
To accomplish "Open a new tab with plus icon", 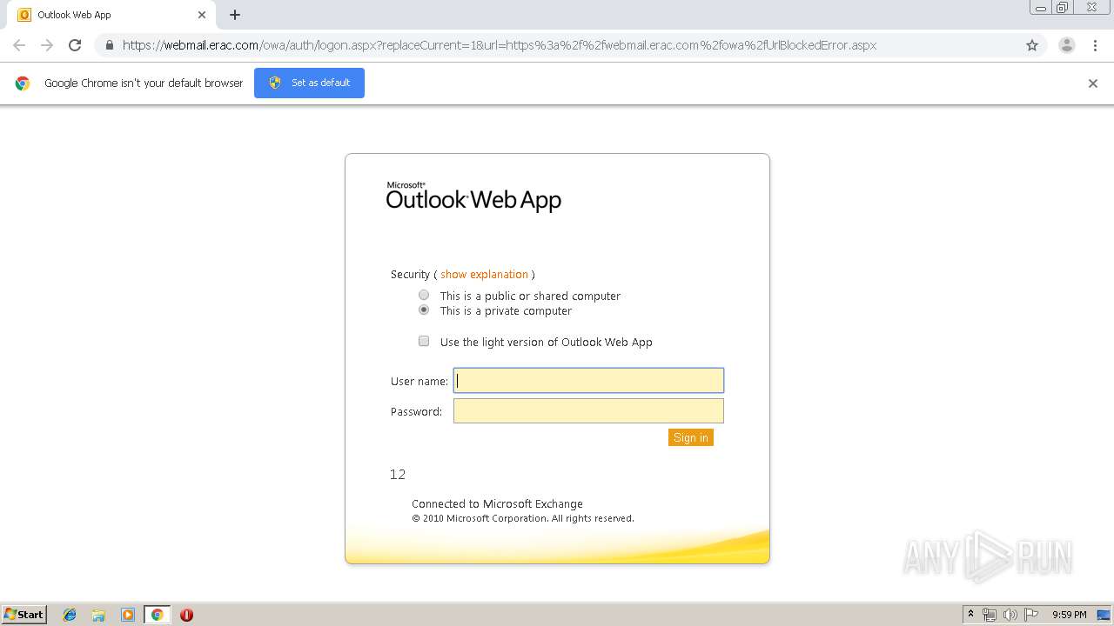I will click(235, 15).
